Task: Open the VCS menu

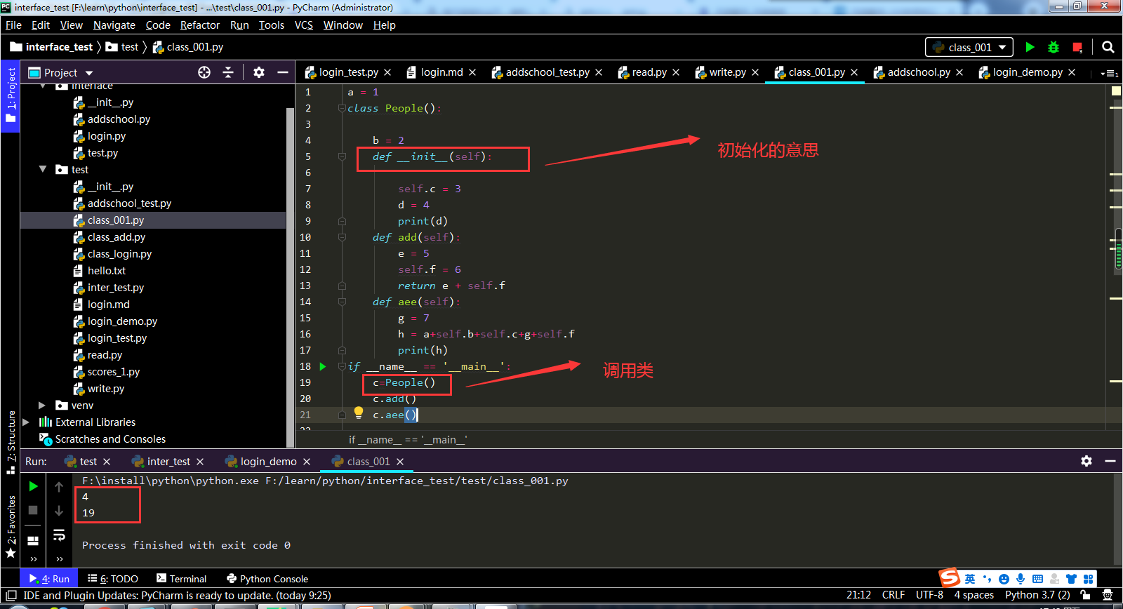Action: point(304,25)
